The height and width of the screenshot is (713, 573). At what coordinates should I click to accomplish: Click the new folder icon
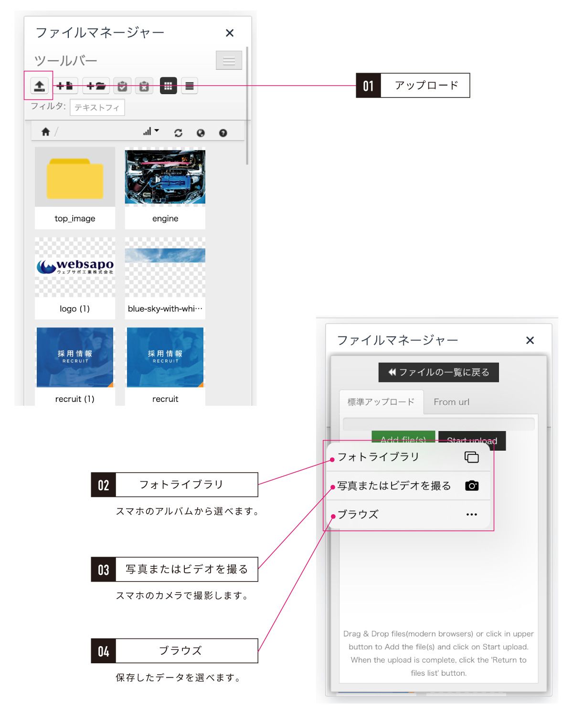click(x=97, y=86)
